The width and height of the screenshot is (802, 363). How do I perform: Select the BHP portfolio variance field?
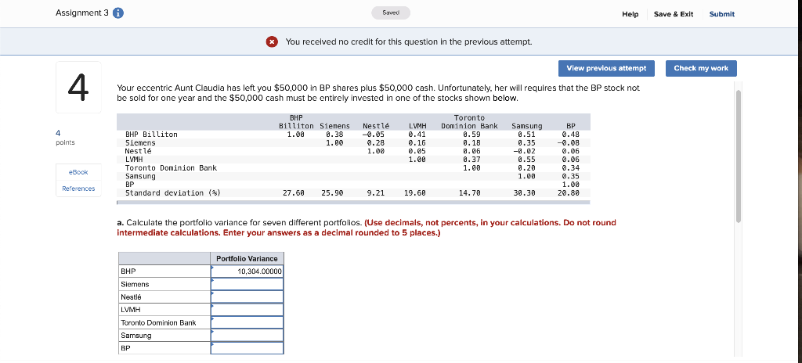[x=247, y=271]
